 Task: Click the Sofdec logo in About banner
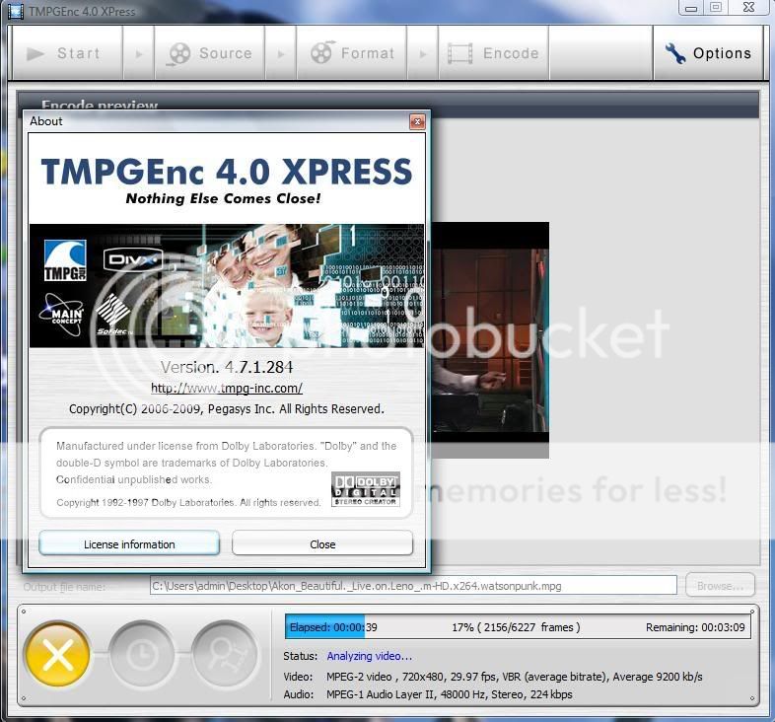(x=113, y=315)
